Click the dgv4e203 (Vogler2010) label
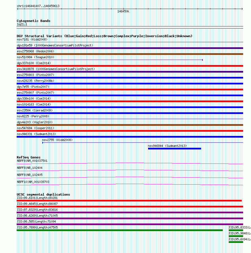This screenshot has width=251, height=253. click(x=35, y=122)
